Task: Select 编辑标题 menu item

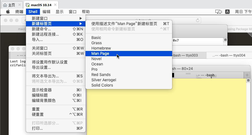Action: pyautogui.click(x=56, y=95)
